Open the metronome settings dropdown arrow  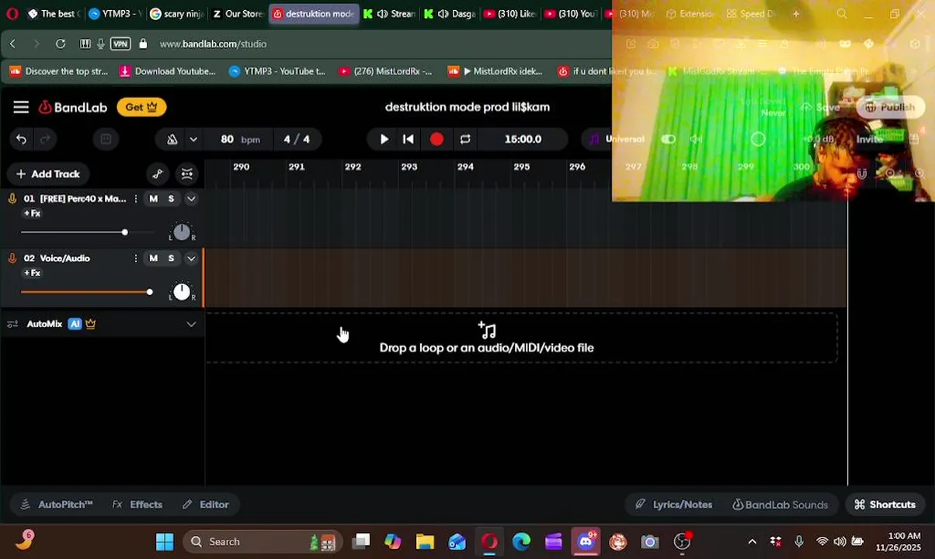click(193, 140)
